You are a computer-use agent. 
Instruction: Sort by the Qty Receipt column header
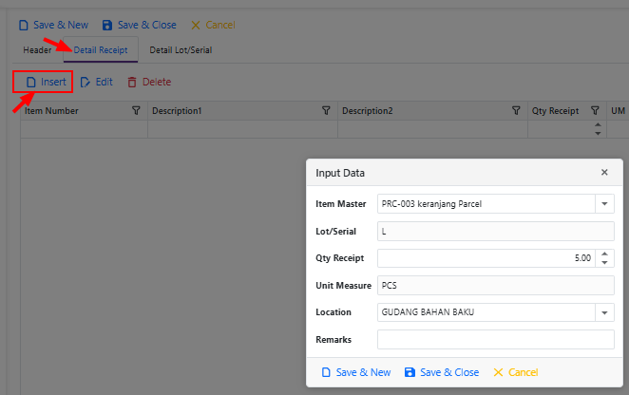[555, 111]
